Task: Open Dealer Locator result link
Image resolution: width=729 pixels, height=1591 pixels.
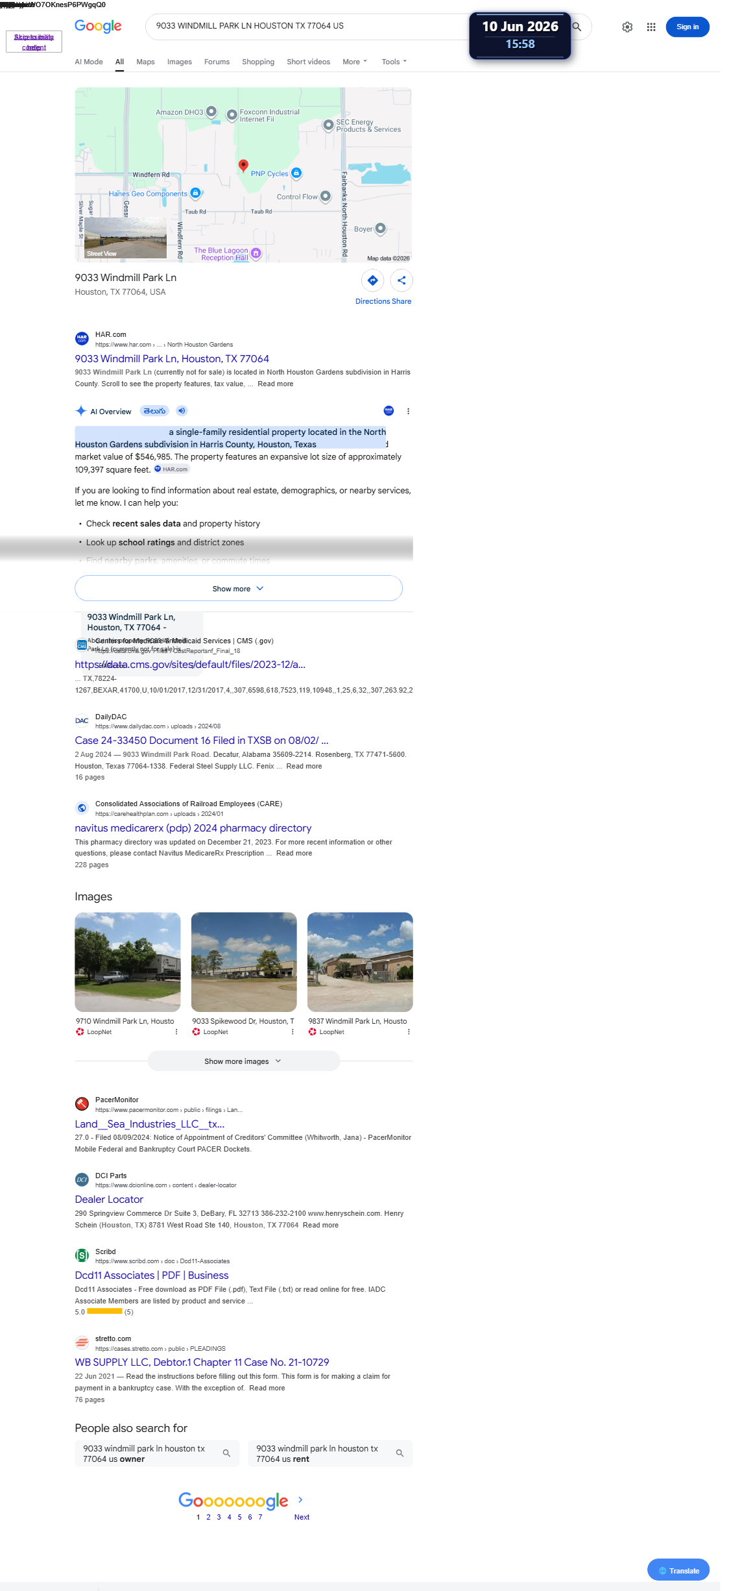Action: pyautogui.click(x=109, y=1199)
